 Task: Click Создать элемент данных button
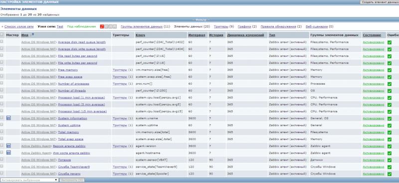coord(380,2)
